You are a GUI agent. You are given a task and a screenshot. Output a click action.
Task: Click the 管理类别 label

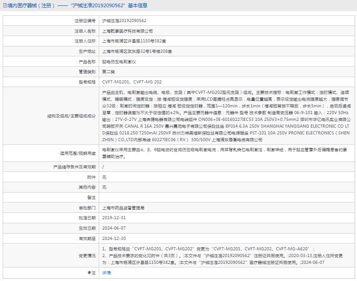pos(87,72)
